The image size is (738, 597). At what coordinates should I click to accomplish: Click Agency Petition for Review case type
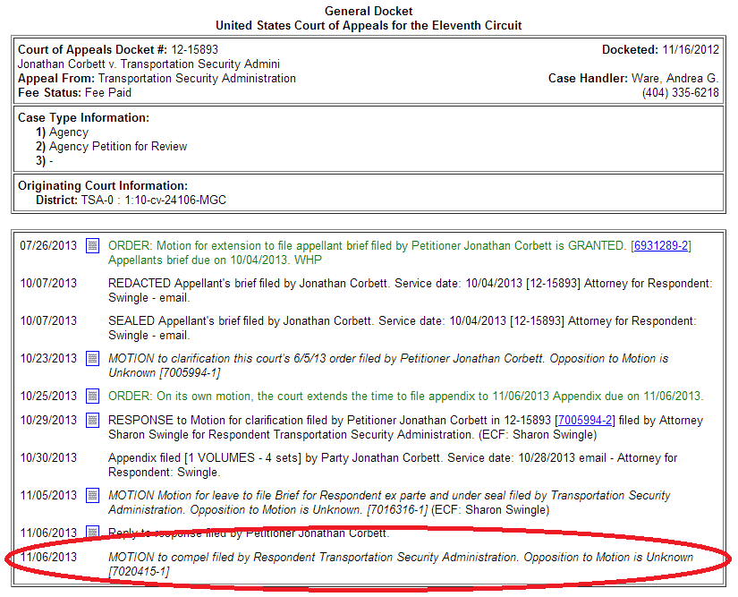[x=118, y=146]
